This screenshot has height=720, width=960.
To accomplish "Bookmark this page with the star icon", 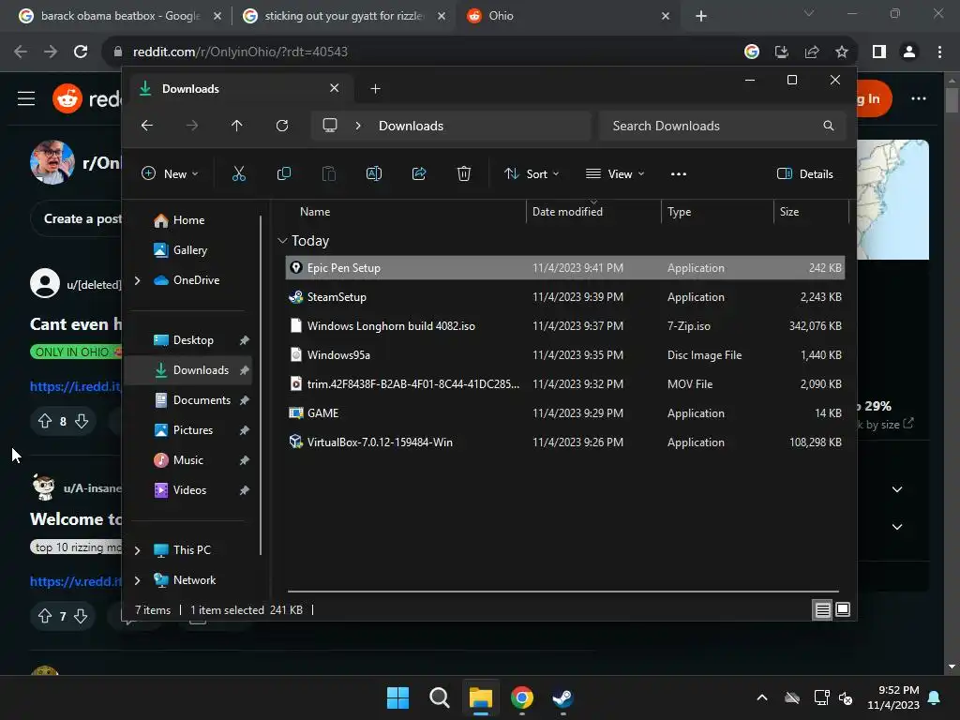I will click(842, 52).
